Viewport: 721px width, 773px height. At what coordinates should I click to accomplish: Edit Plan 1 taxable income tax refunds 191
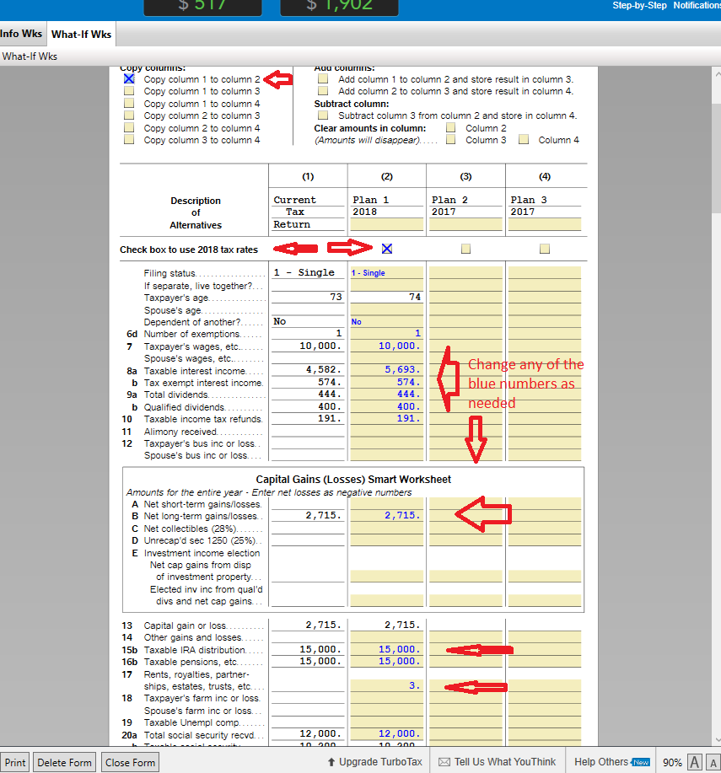click(386, 419)
